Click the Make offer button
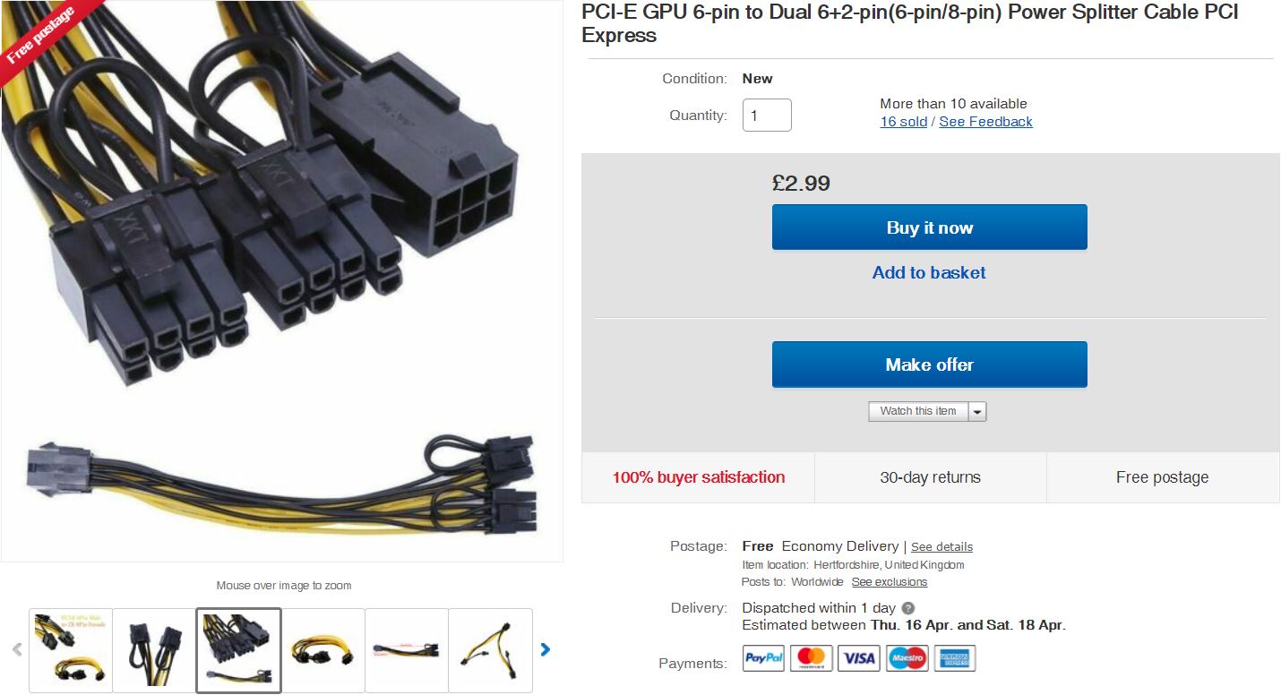This screenshot has width=1281, height=695. 930,365
